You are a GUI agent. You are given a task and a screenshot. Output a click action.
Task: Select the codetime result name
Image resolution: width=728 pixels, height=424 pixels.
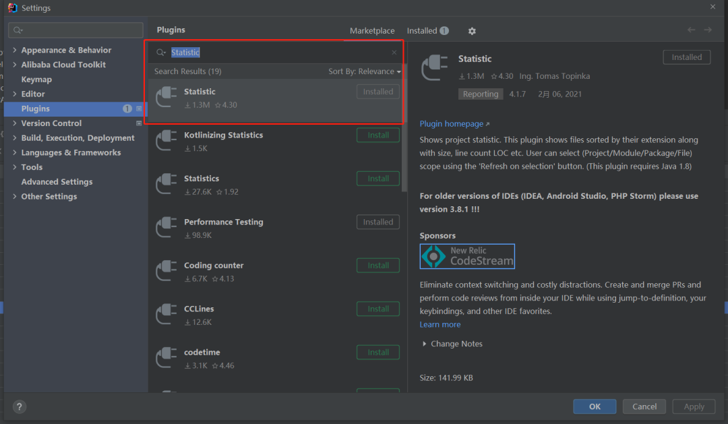tap(202, 353)
